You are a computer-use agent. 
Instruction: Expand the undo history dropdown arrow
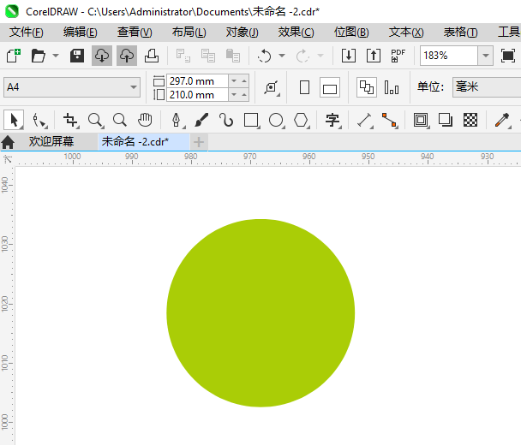[282, 56]
